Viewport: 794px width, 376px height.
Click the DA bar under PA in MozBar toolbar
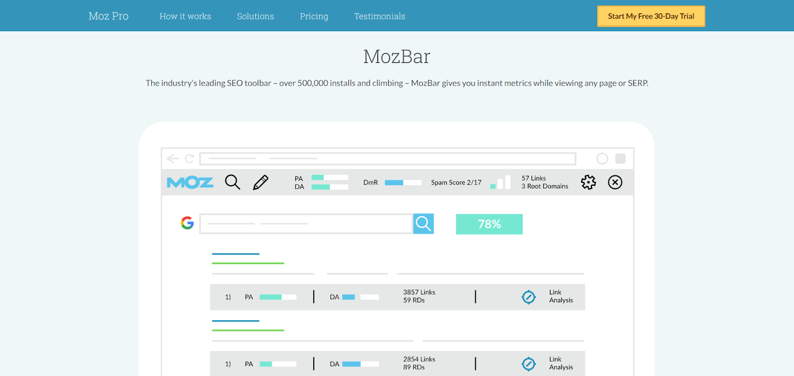[x=330, y=187]
